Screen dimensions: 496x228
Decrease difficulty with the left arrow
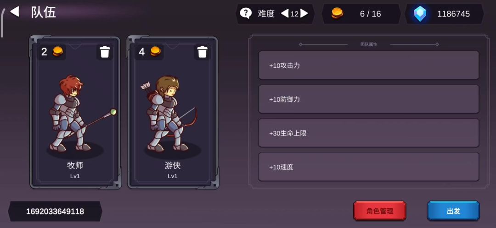[x=285, y=14]
